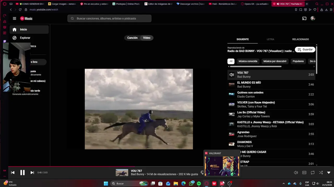Switch to the Video mode
The image size is (334, 187).
[x=147, y=38]
